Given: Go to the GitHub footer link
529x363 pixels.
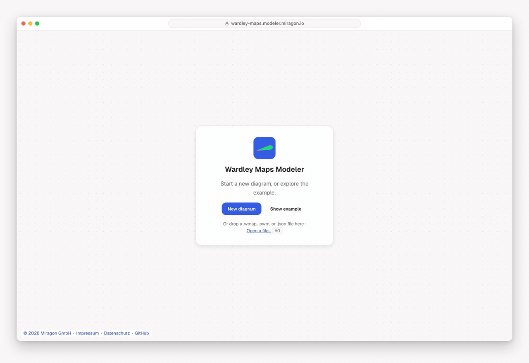Looking at the screenshot, I should tap(142, 333).
